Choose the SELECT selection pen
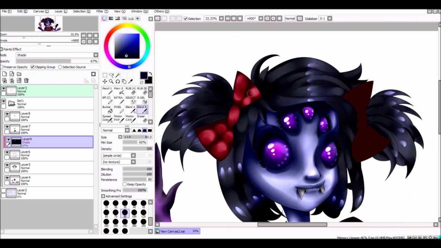The width and height of the screenshot is (441, 248). tap(130, 100)
